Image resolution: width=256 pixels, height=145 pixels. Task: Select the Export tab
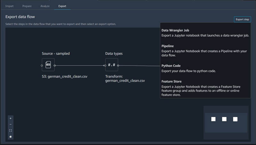62,6
